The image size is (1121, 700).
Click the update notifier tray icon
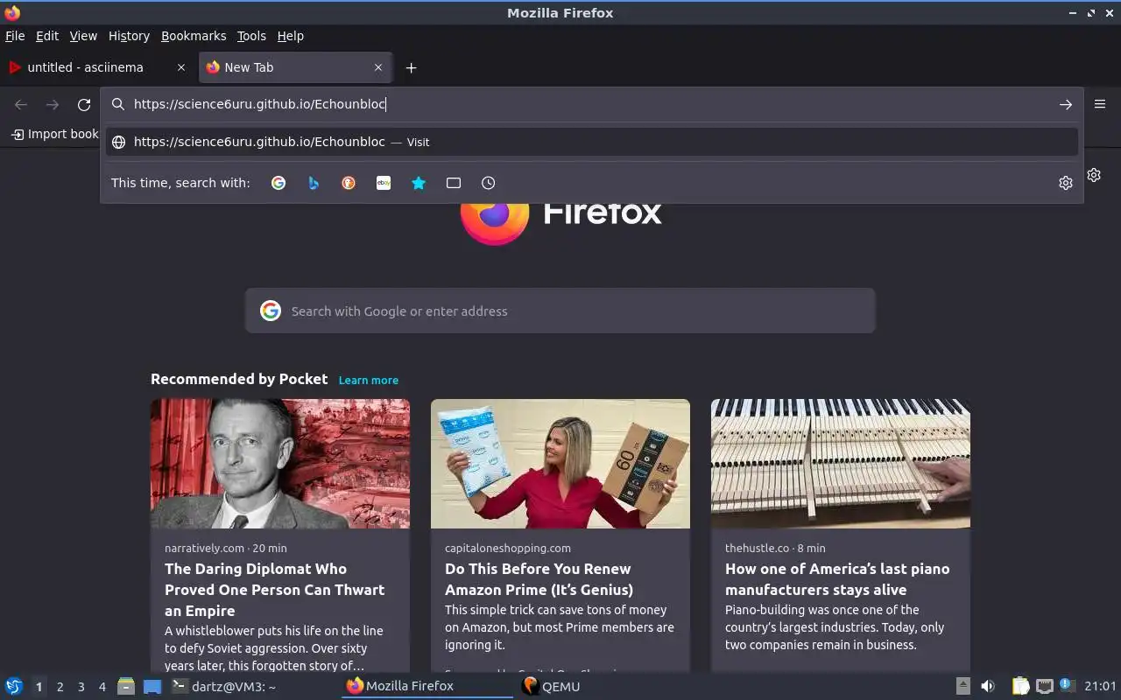click(x=1067, y=685)
